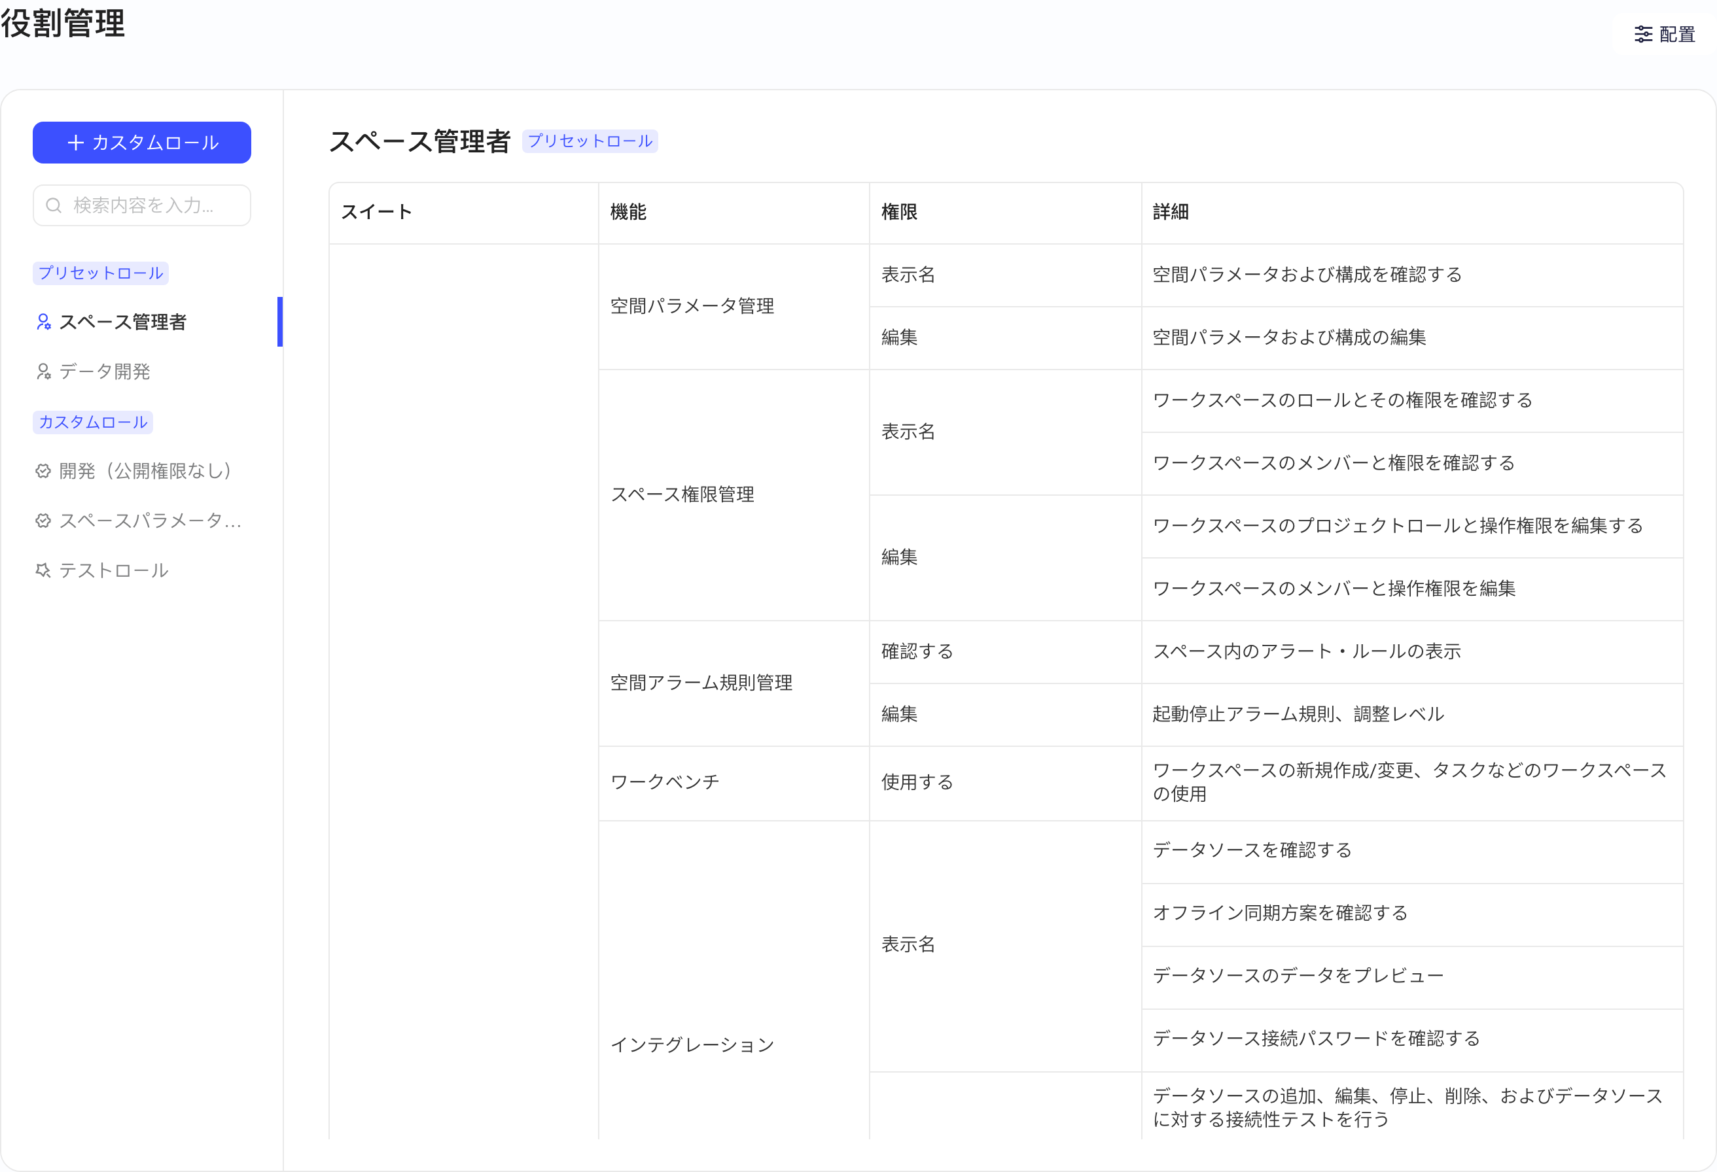Click the プリセットロール tag beside the title
The height and width of the screenshot is (1172, 1717).
coord(590,141)
